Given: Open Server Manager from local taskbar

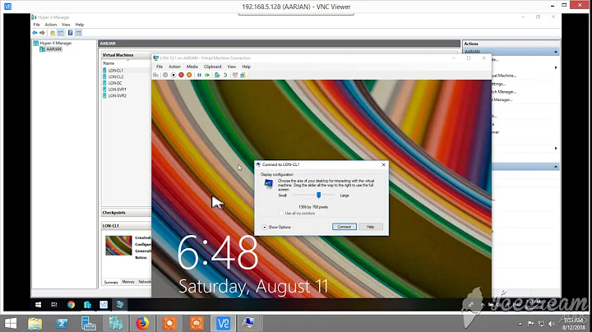Looking at the screenshot, I should tap(89, 323).
